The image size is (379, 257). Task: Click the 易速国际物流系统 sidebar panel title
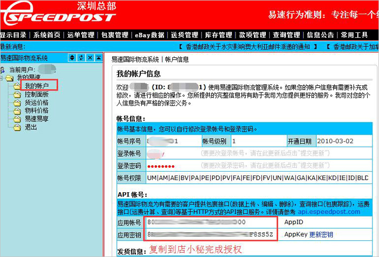[24, 58]
